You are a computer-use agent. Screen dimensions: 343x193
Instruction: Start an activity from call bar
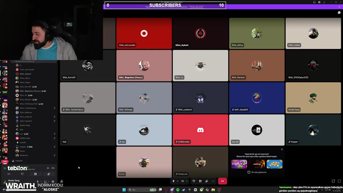click(200, 181)
